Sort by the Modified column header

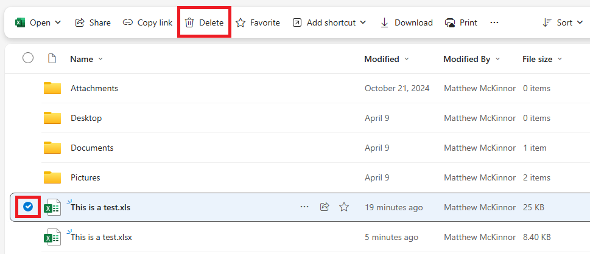point(382,59)
